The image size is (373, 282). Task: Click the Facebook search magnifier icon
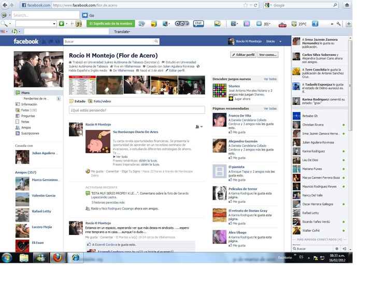(156, 41)
